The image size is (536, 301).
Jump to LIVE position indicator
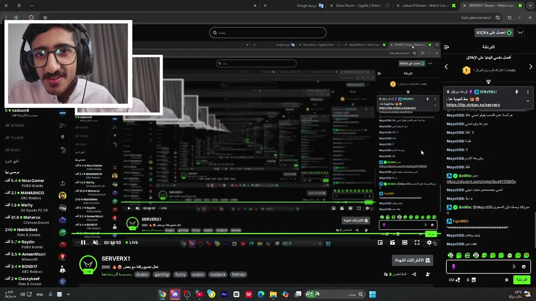(x=131, y=242)
